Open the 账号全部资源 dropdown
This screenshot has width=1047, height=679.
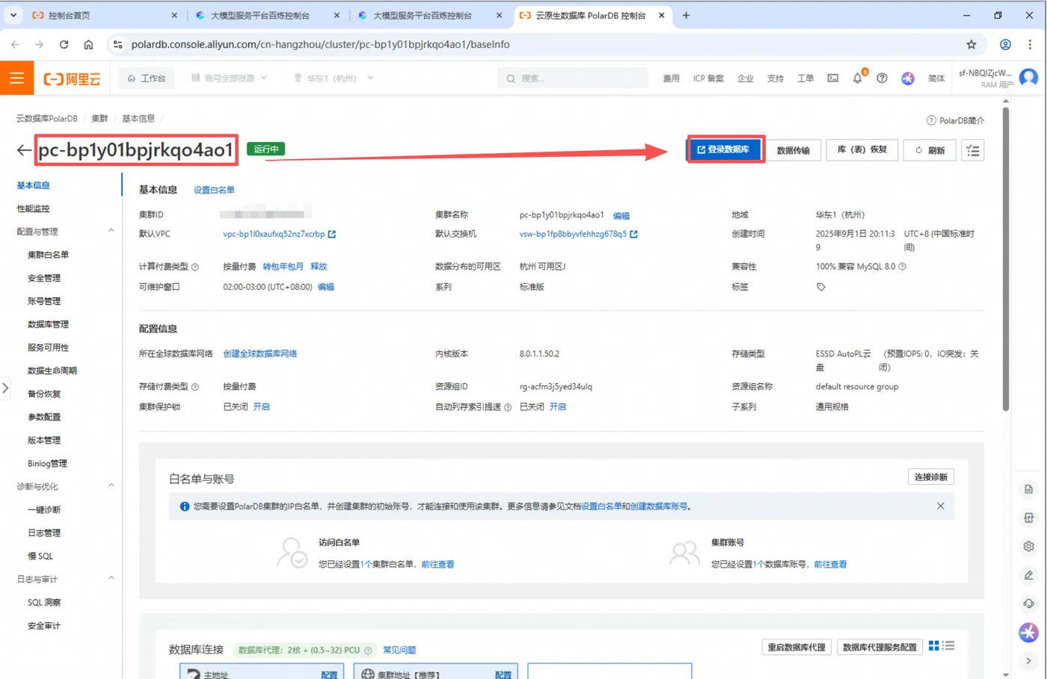click(x=229, y=78)
